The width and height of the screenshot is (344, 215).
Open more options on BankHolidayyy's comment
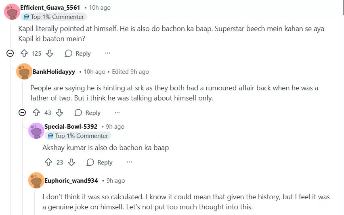click(x=117, y=113)
